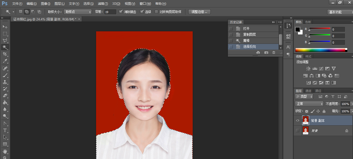Add a Brightness/Contrast adjustment
Image resolution: width=353 pixels, height=159 pixels.
tap(308, 69)
